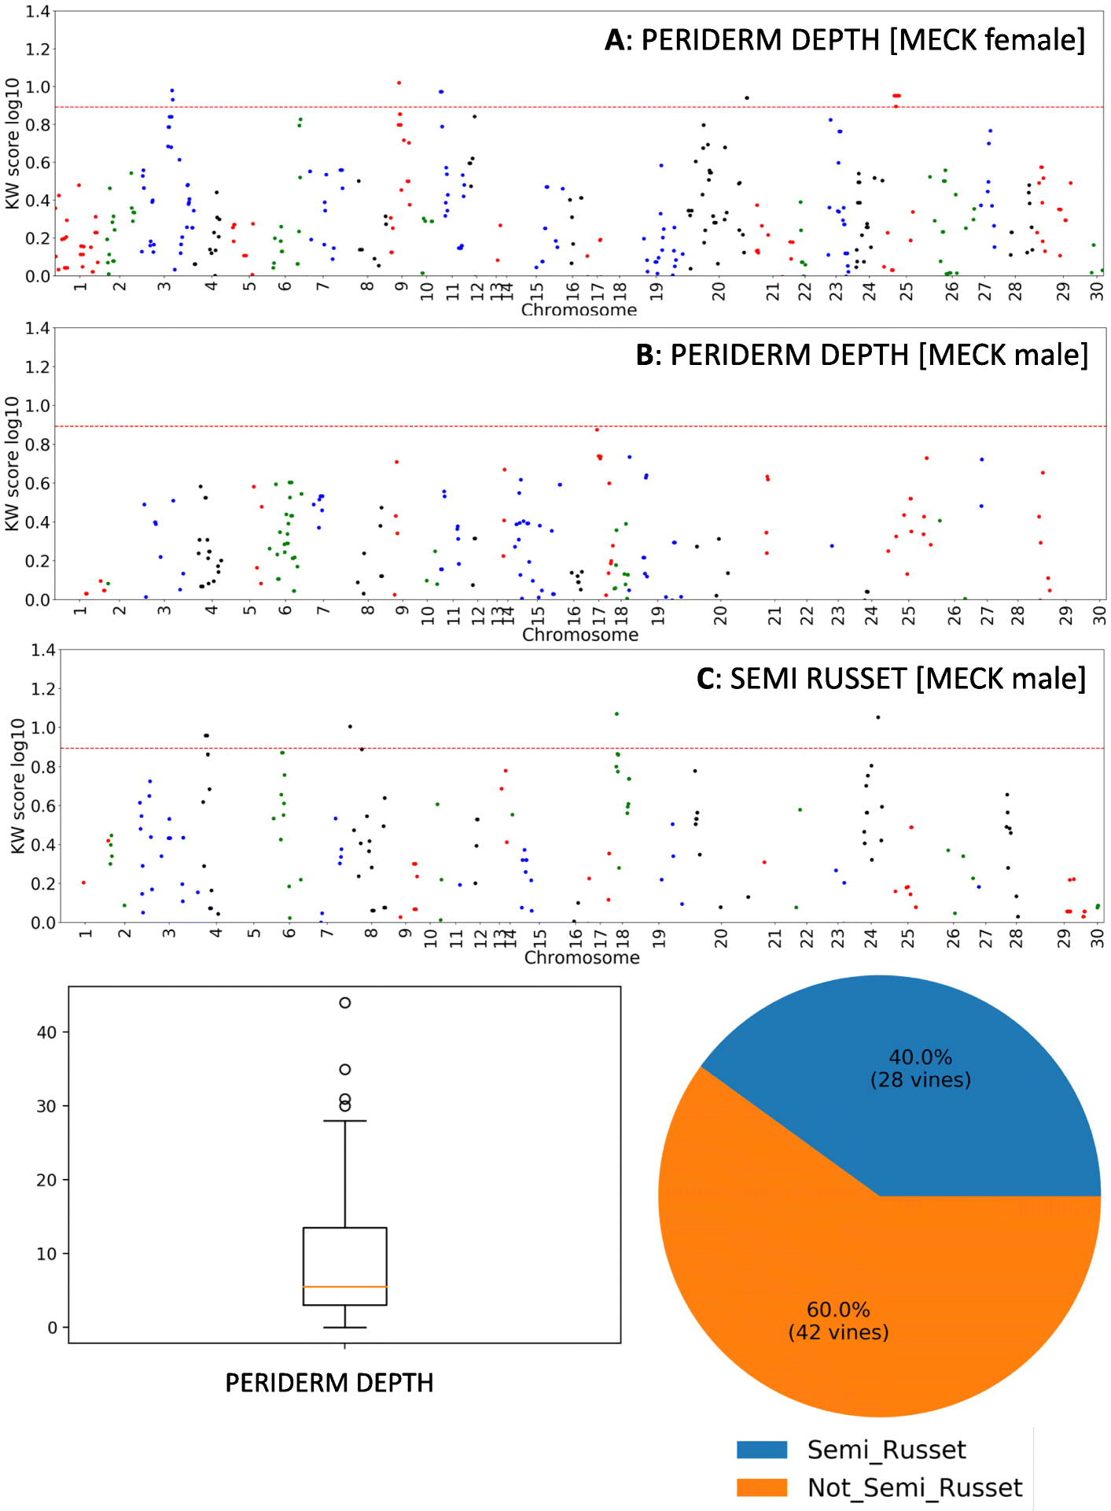Click the orange median line in the boxplot

pyautogui.click(x=344, y=1287)
